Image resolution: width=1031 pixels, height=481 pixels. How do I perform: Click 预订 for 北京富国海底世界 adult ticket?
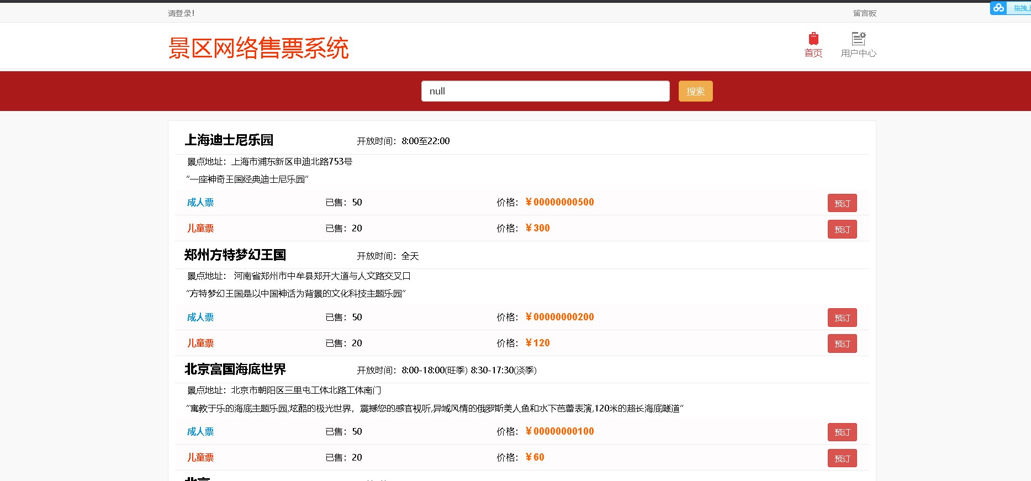(842, 432)
